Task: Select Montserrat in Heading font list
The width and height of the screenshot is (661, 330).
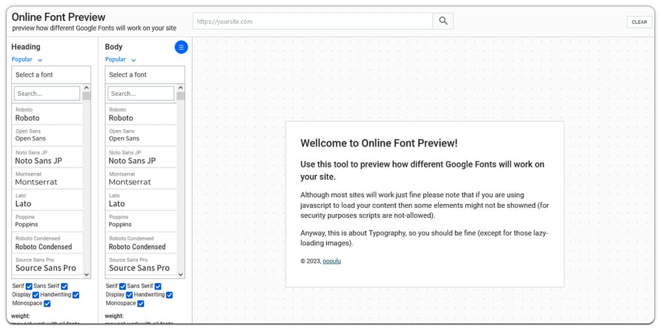Action: click(x=47, y=179)
